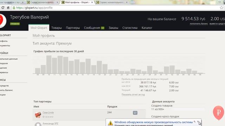Viewport: 225px width, 126px height.
Task: Click the 'Тип аккаунта: Премиум' heading
Action: [x=52, y=43]
